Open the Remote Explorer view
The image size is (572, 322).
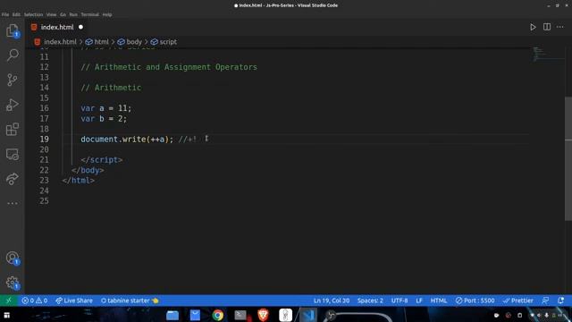tap(12, 154)
